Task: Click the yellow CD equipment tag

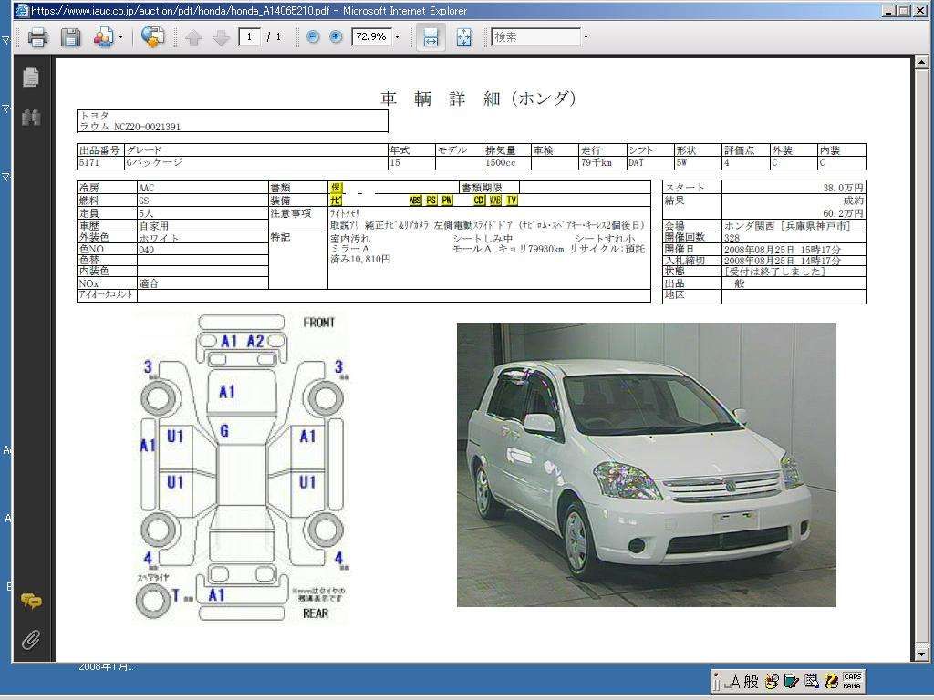Action: click(x=479, y=201)
